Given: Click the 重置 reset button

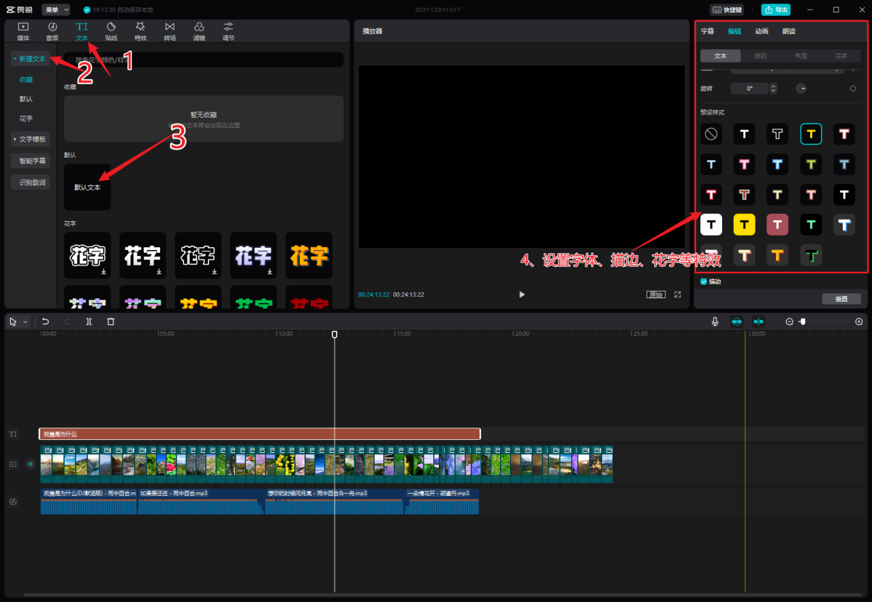Looking at the screenshot, I should [x=841, y=299].
